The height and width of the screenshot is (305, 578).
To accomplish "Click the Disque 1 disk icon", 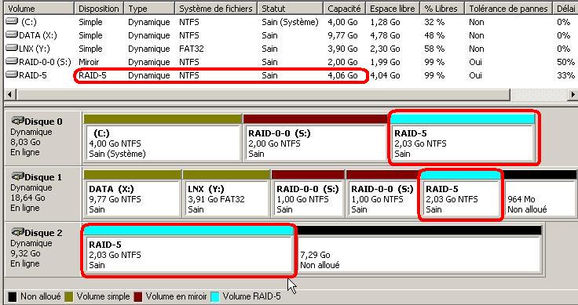I will pos(18,176).
